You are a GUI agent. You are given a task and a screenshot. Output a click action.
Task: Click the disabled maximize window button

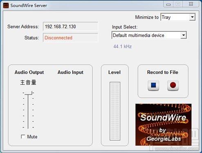point(178,4)
